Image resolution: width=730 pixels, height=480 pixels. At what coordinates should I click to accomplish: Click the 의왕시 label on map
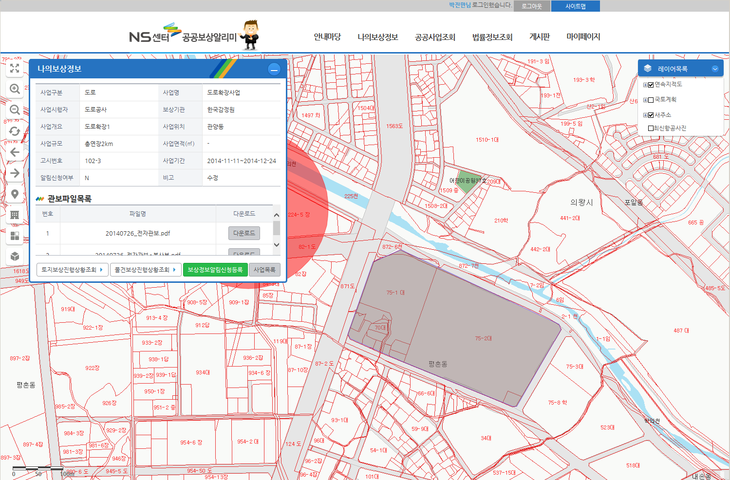(x=581, y=203)
